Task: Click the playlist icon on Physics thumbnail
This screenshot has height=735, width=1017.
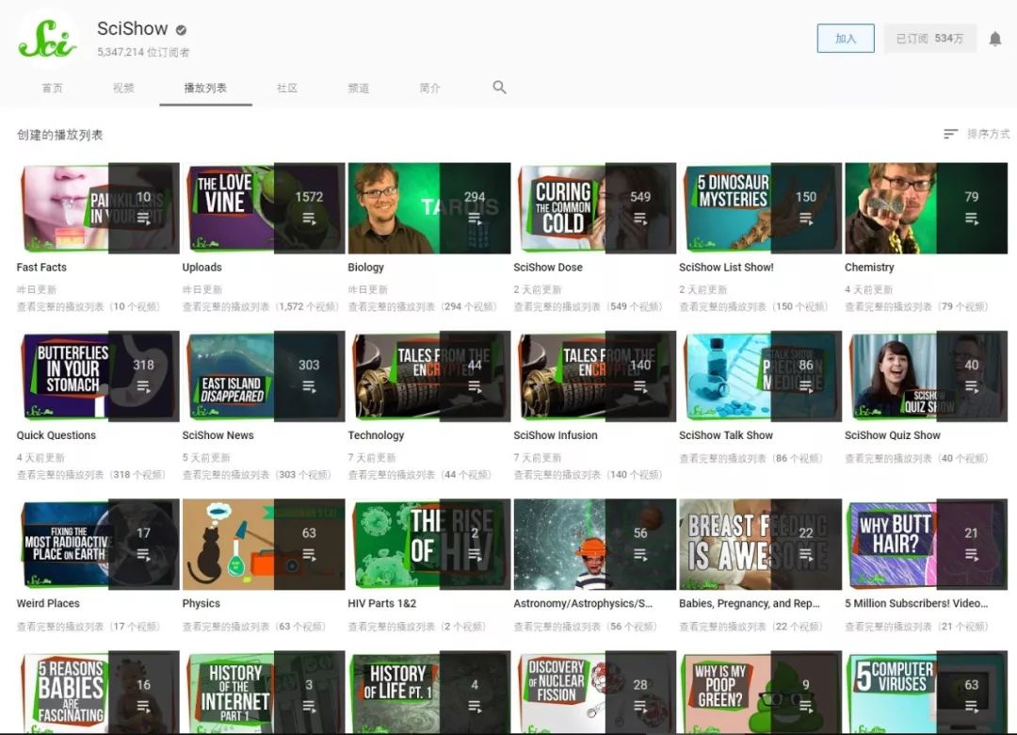Action: tap(310, 555)
